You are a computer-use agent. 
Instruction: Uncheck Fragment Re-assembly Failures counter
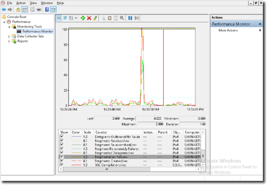point(61,149)
